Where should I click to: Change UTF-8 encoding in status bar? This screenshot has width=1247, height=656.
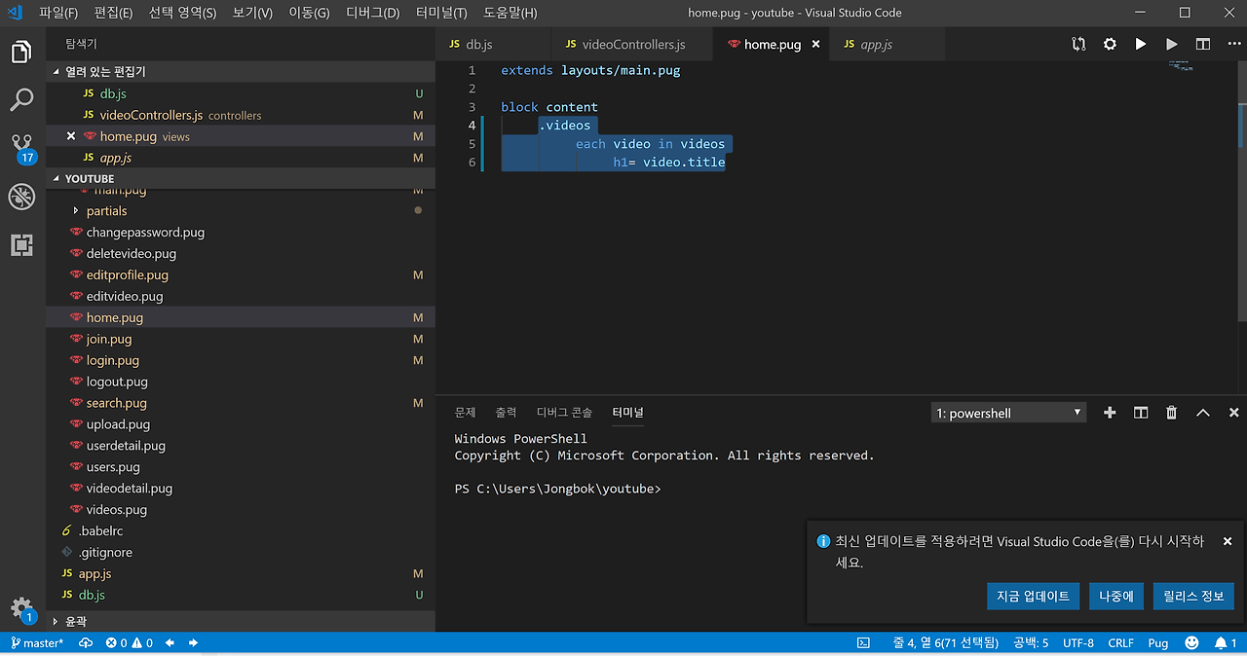[1078, 643]
